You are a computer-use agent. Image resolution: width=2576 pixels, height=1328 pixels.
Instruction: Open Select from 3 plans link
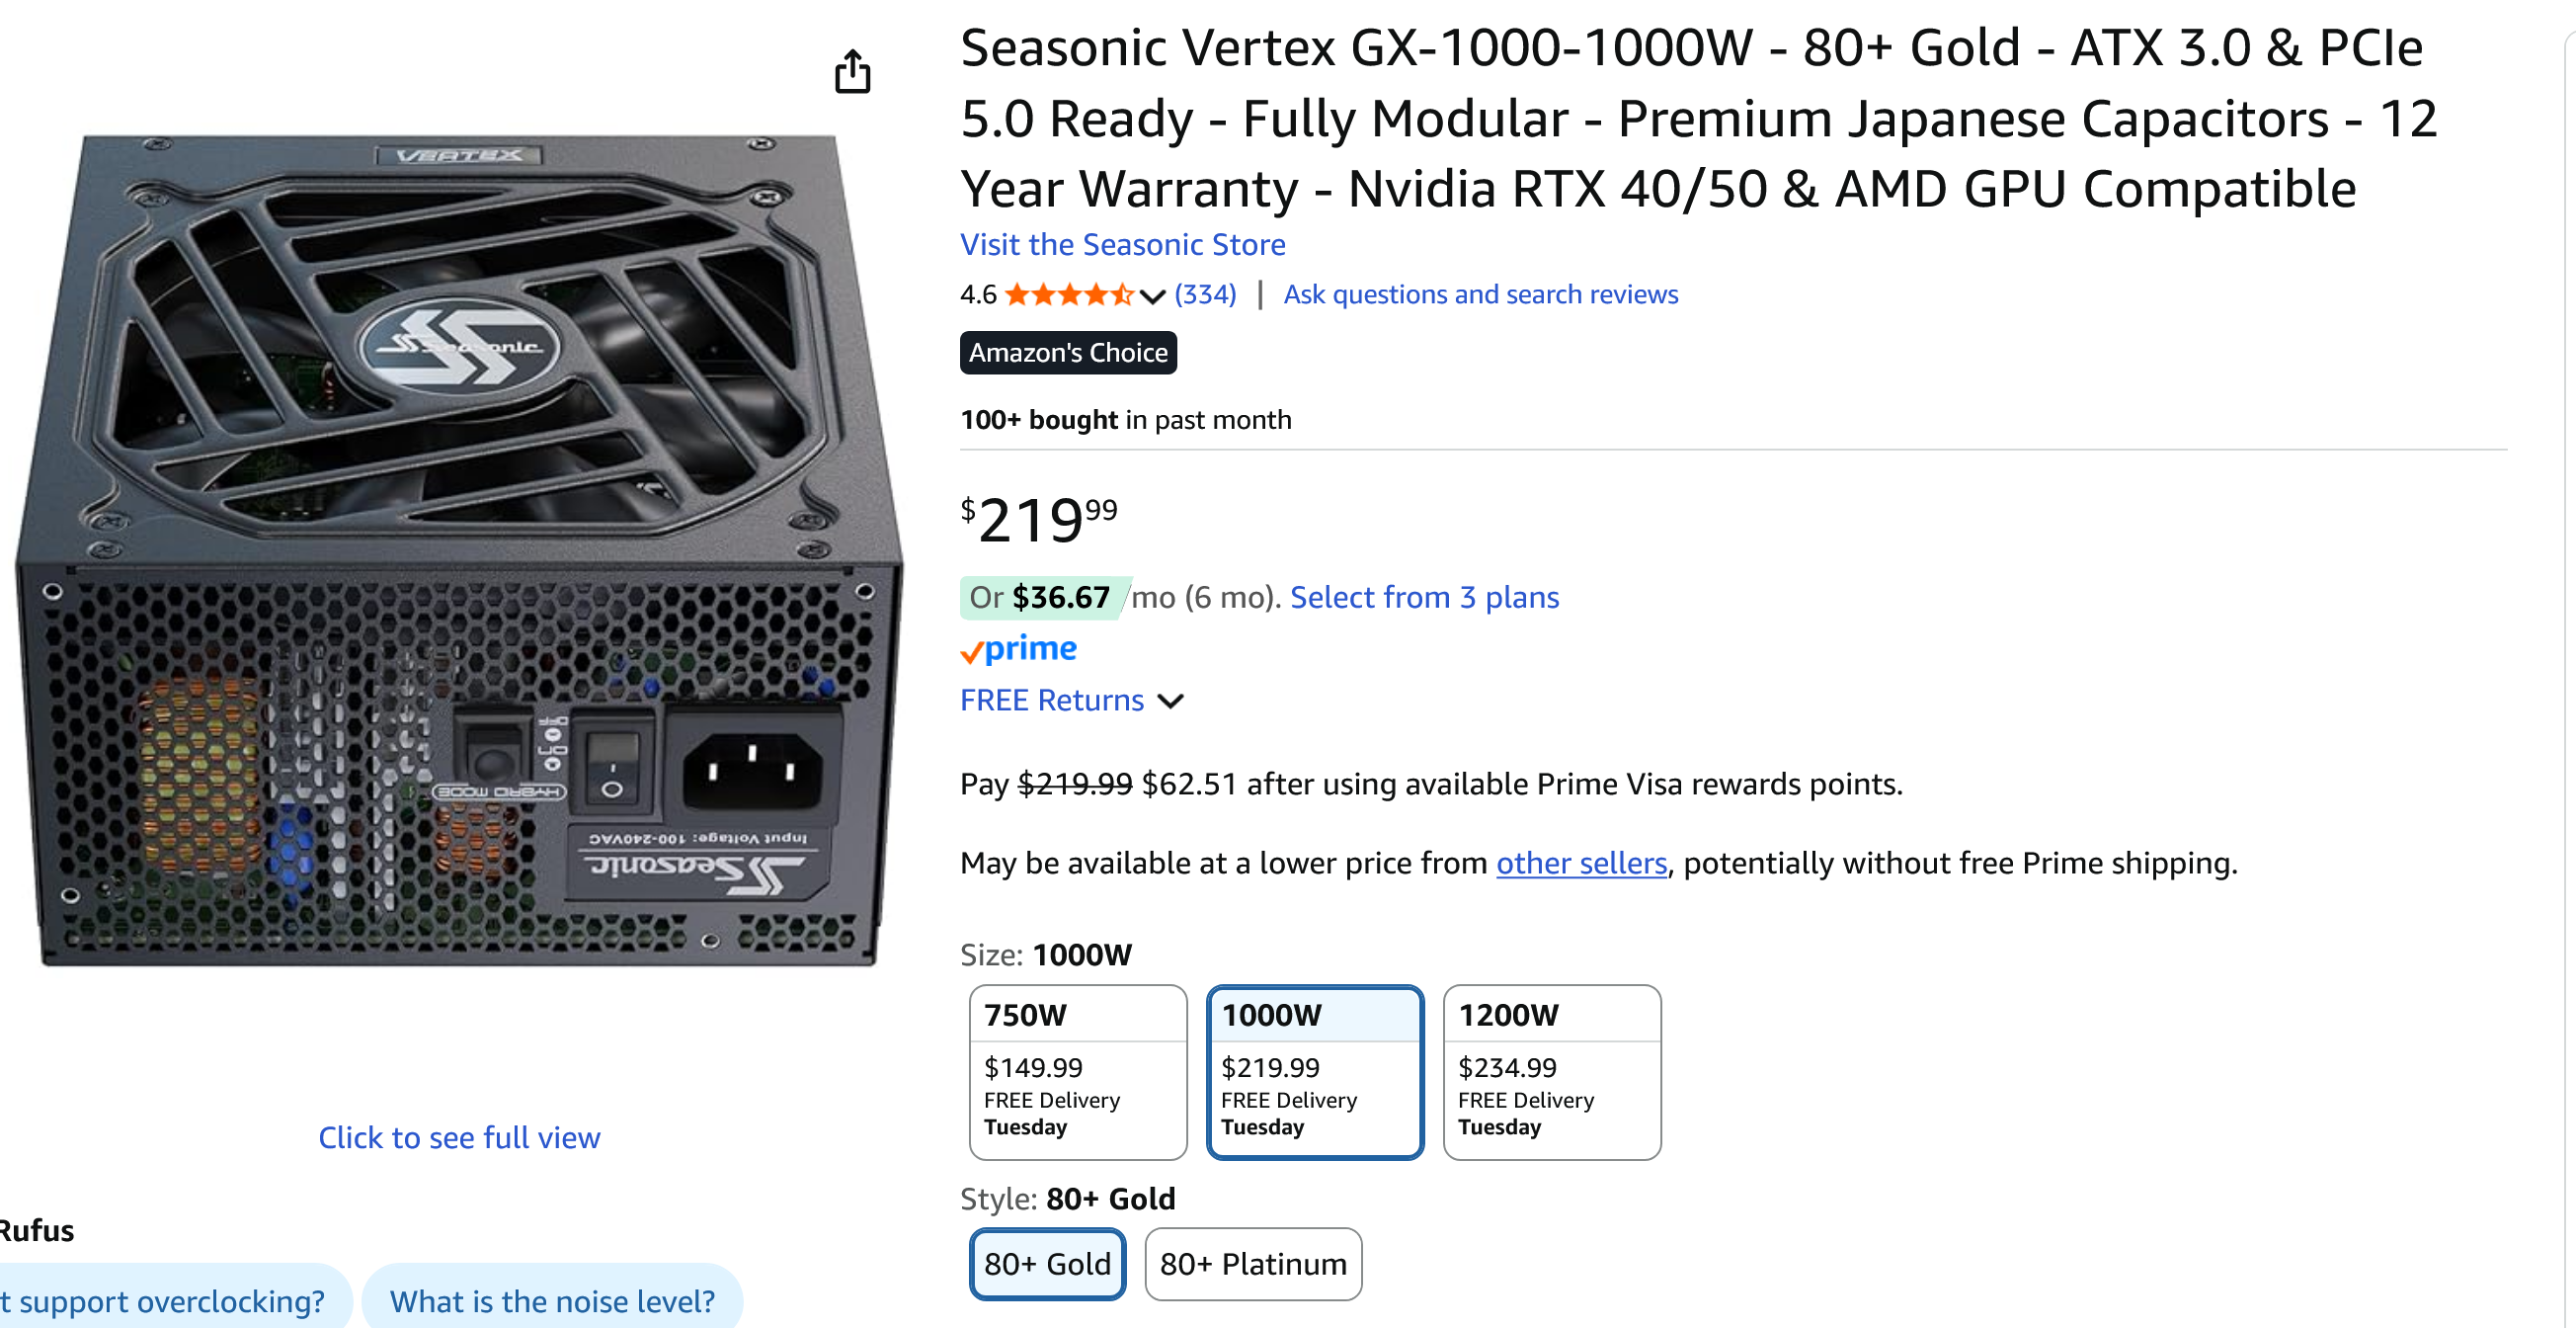(1424, 597)
